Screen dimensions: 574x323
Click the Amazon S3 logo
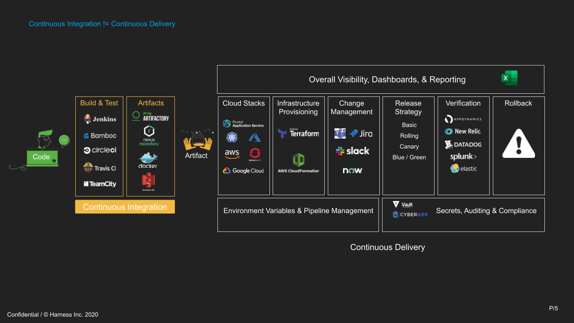[148, 183]
